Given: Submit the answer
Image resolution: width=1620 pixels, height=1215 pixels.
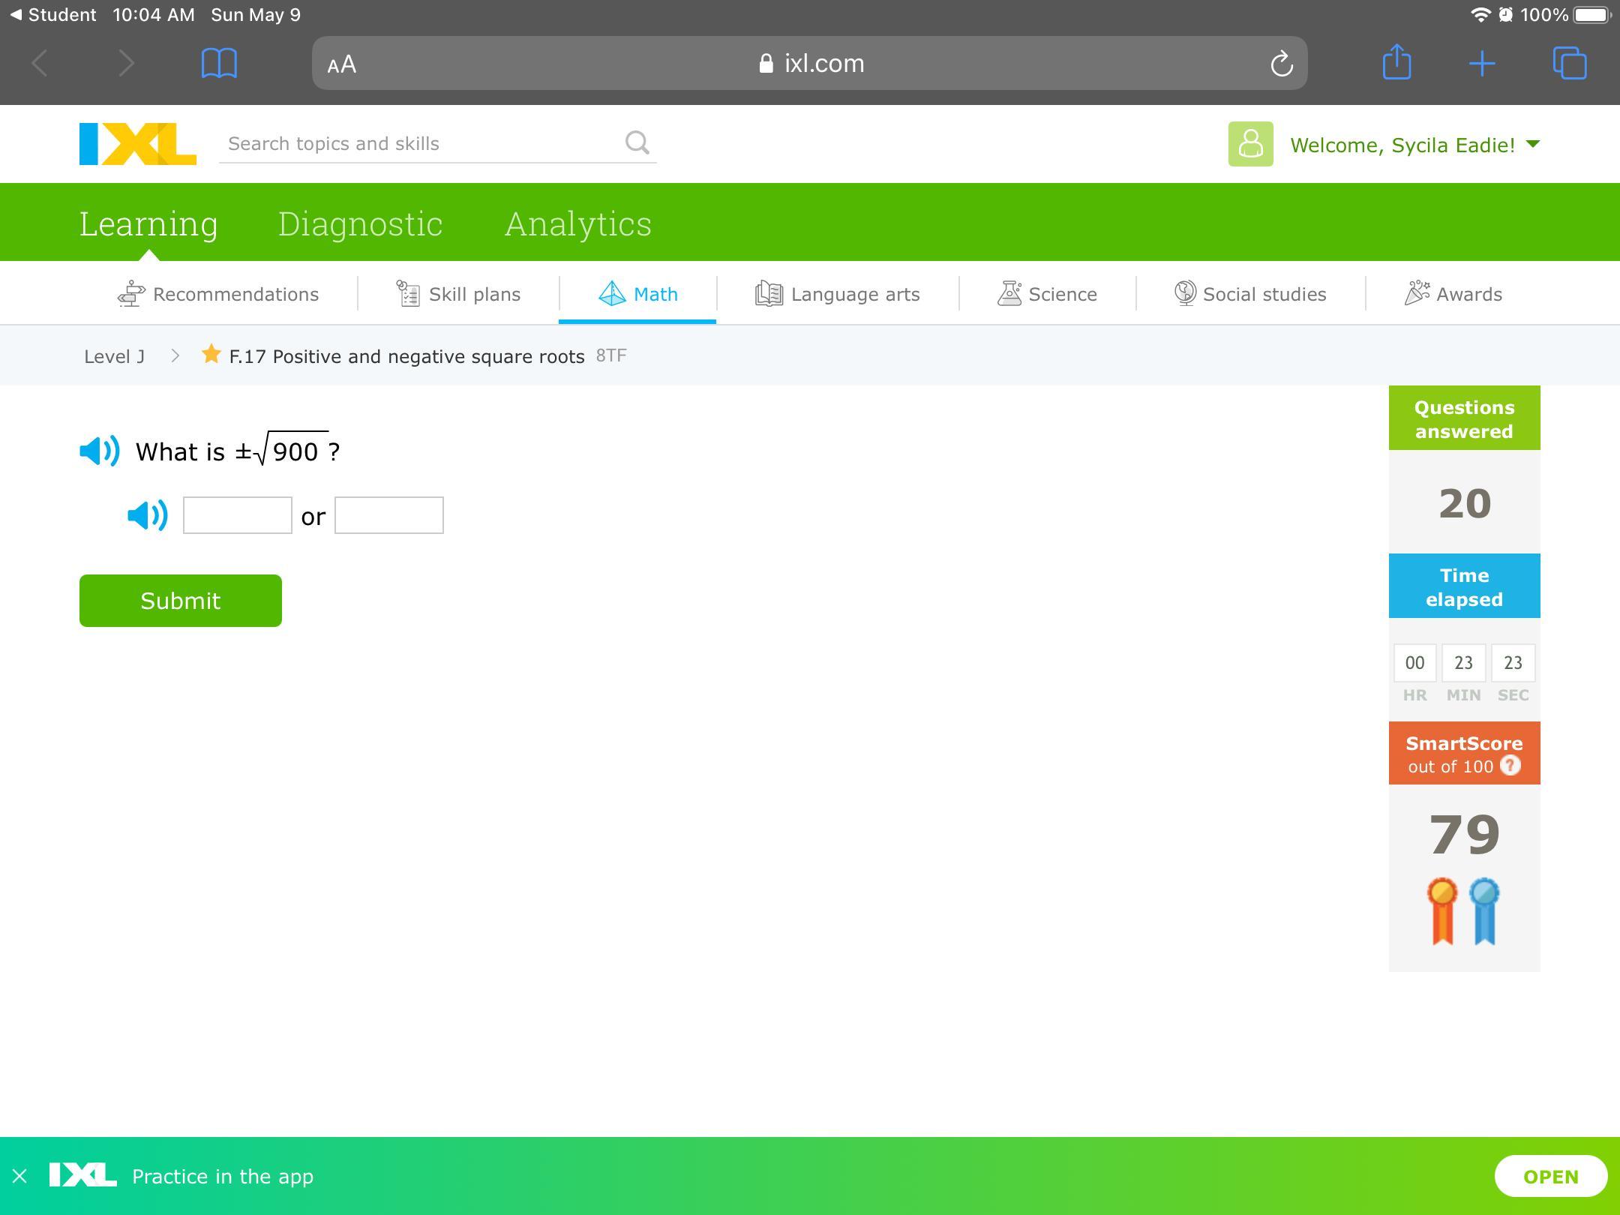Looking at the screenshot, I should click(x=180, y=601).
